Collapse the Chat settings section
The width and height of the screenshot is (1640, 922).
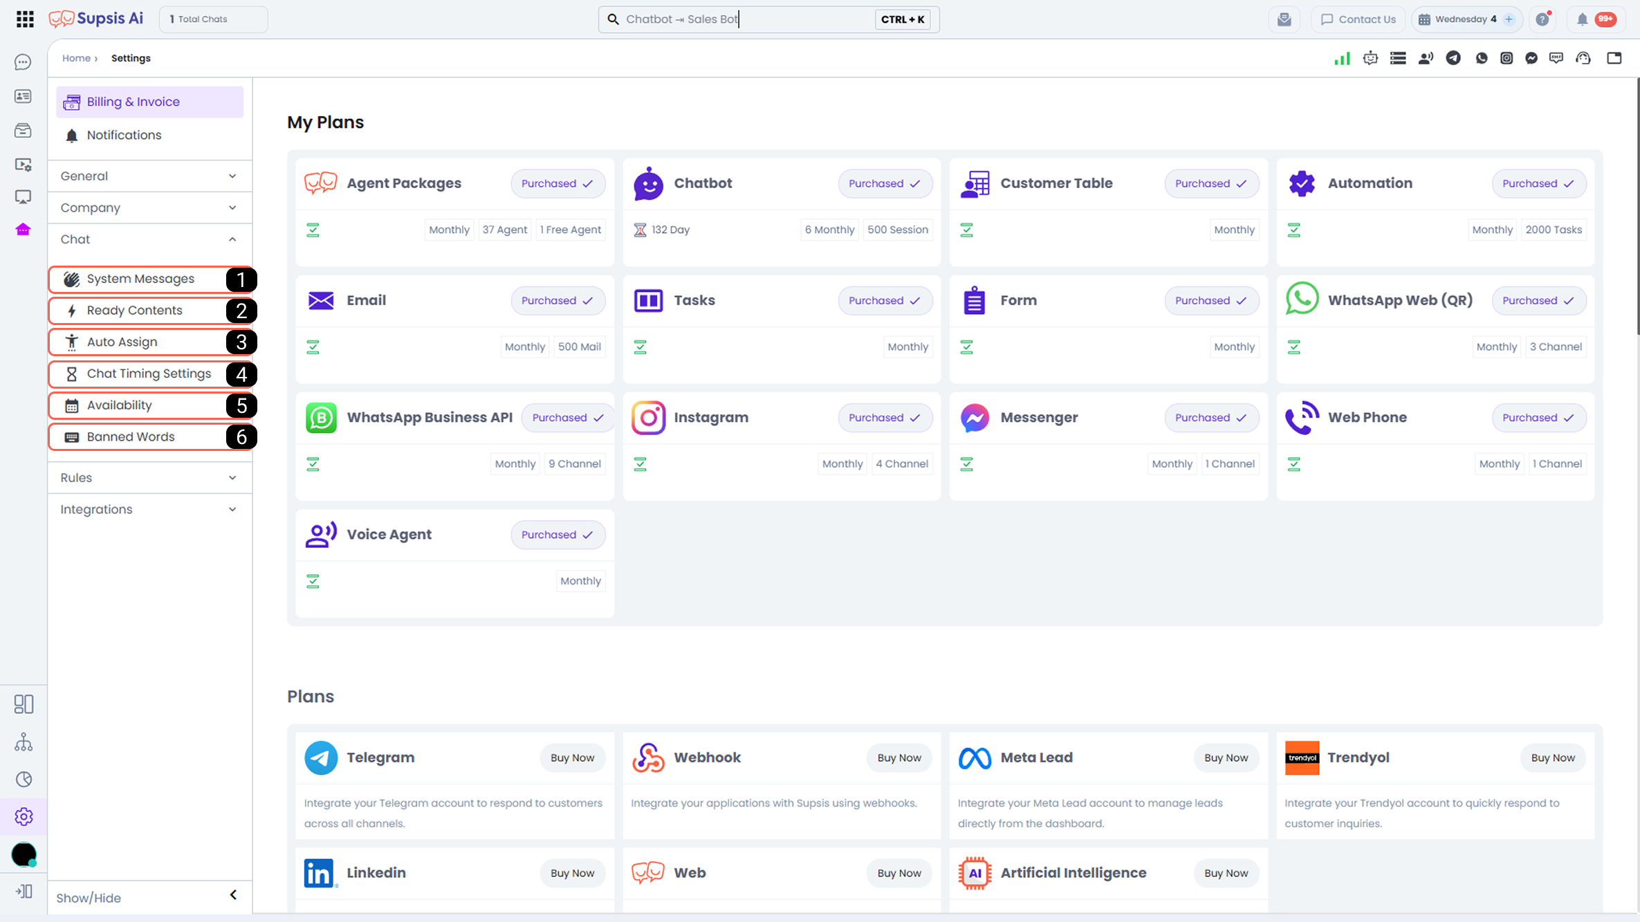coord(149,239)
